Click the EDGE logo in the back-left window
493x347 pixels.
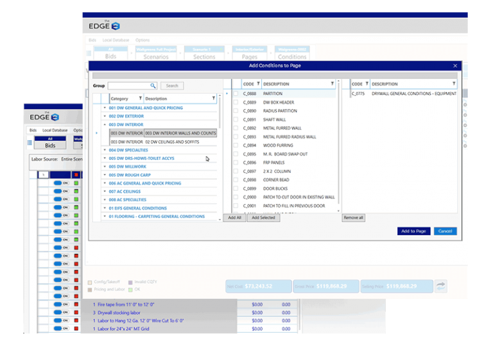[x=44, y=117]
